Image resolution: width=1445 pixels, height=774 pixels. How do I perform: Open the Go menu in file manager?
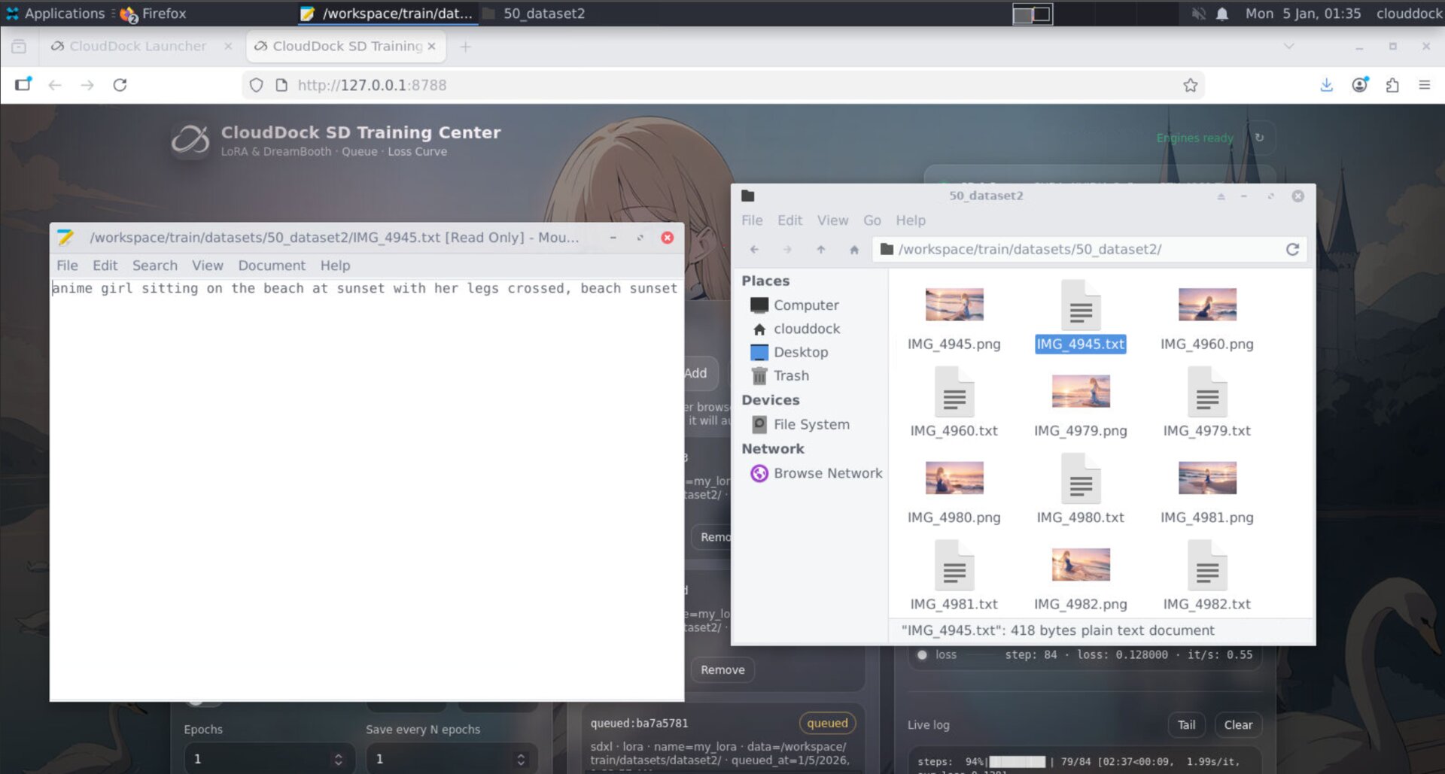872,220
